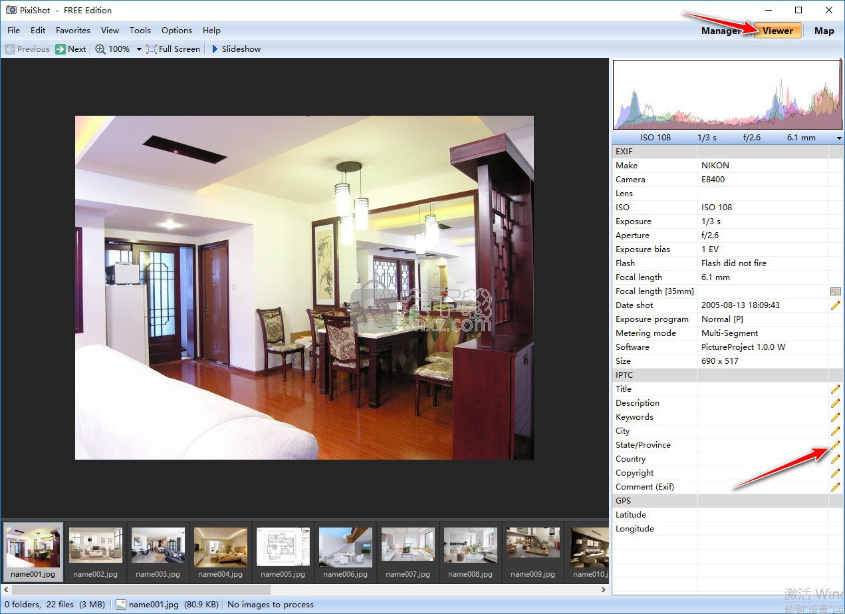Select thumbnail name009.jpg
This screenshot has width=845, height=614.
[x=533, y=552]
